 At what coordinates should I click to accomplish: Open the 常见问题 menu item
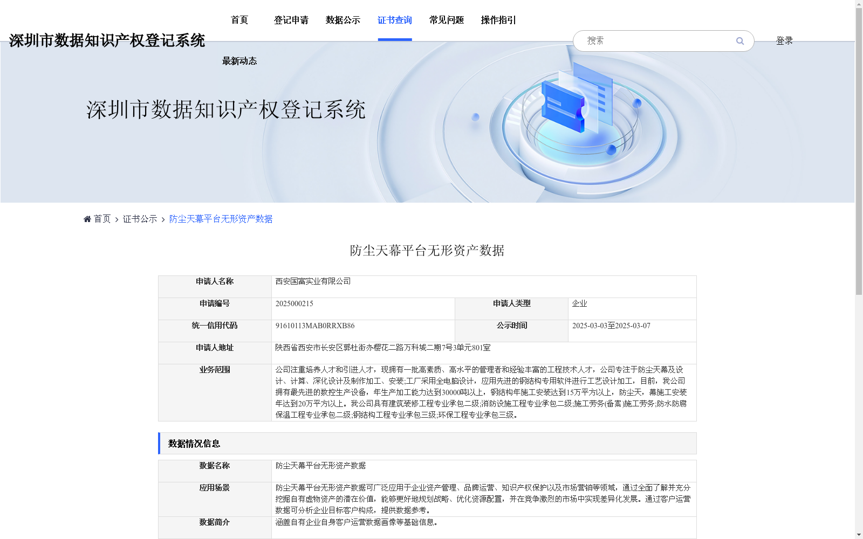[447, 20]
